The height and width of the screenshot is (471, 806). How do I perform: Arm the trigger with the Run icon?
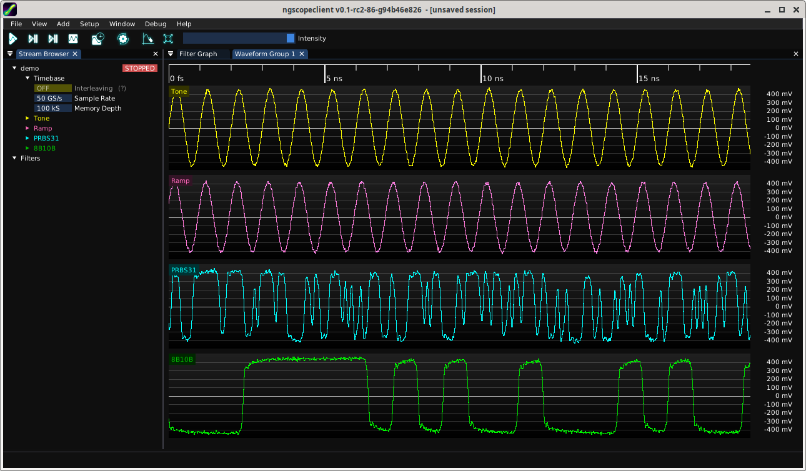point(12,39)
